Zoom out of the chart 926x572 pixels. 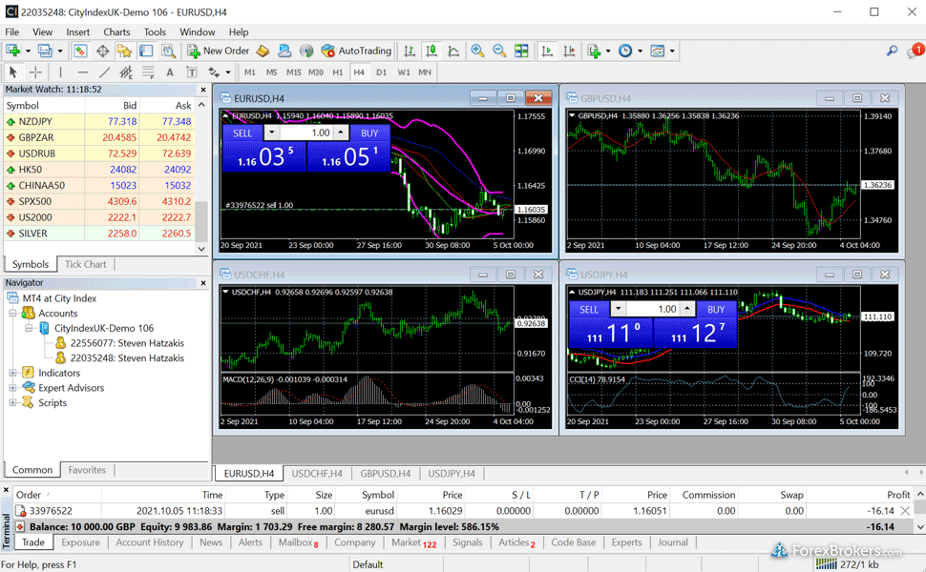pos(499,51)
